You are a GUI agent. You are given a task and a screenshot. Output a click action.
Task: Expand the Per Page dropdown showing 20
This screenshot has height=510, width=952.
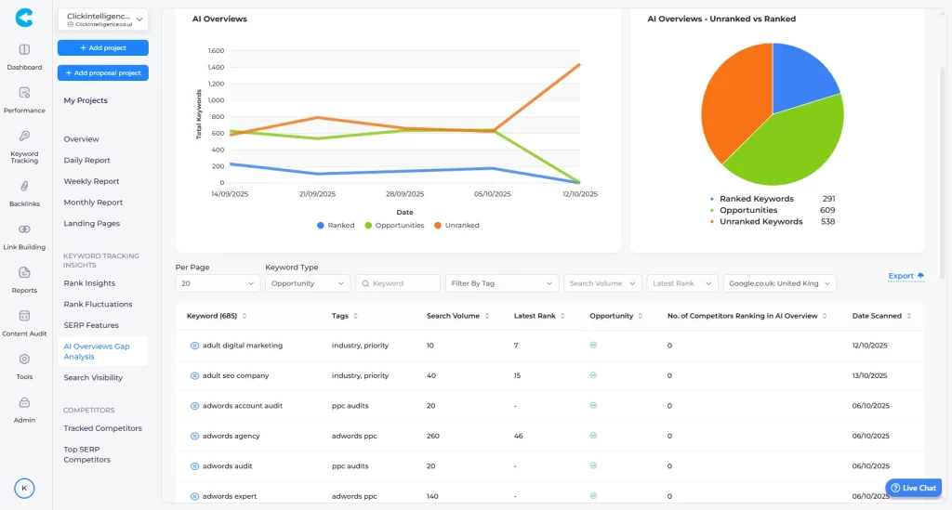click(218, 283)
